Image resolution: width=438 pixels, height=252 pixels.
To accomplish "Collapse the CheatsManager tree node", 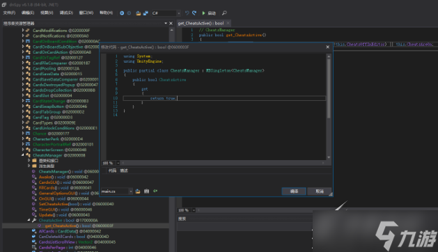I will click(x=23, y=155).
